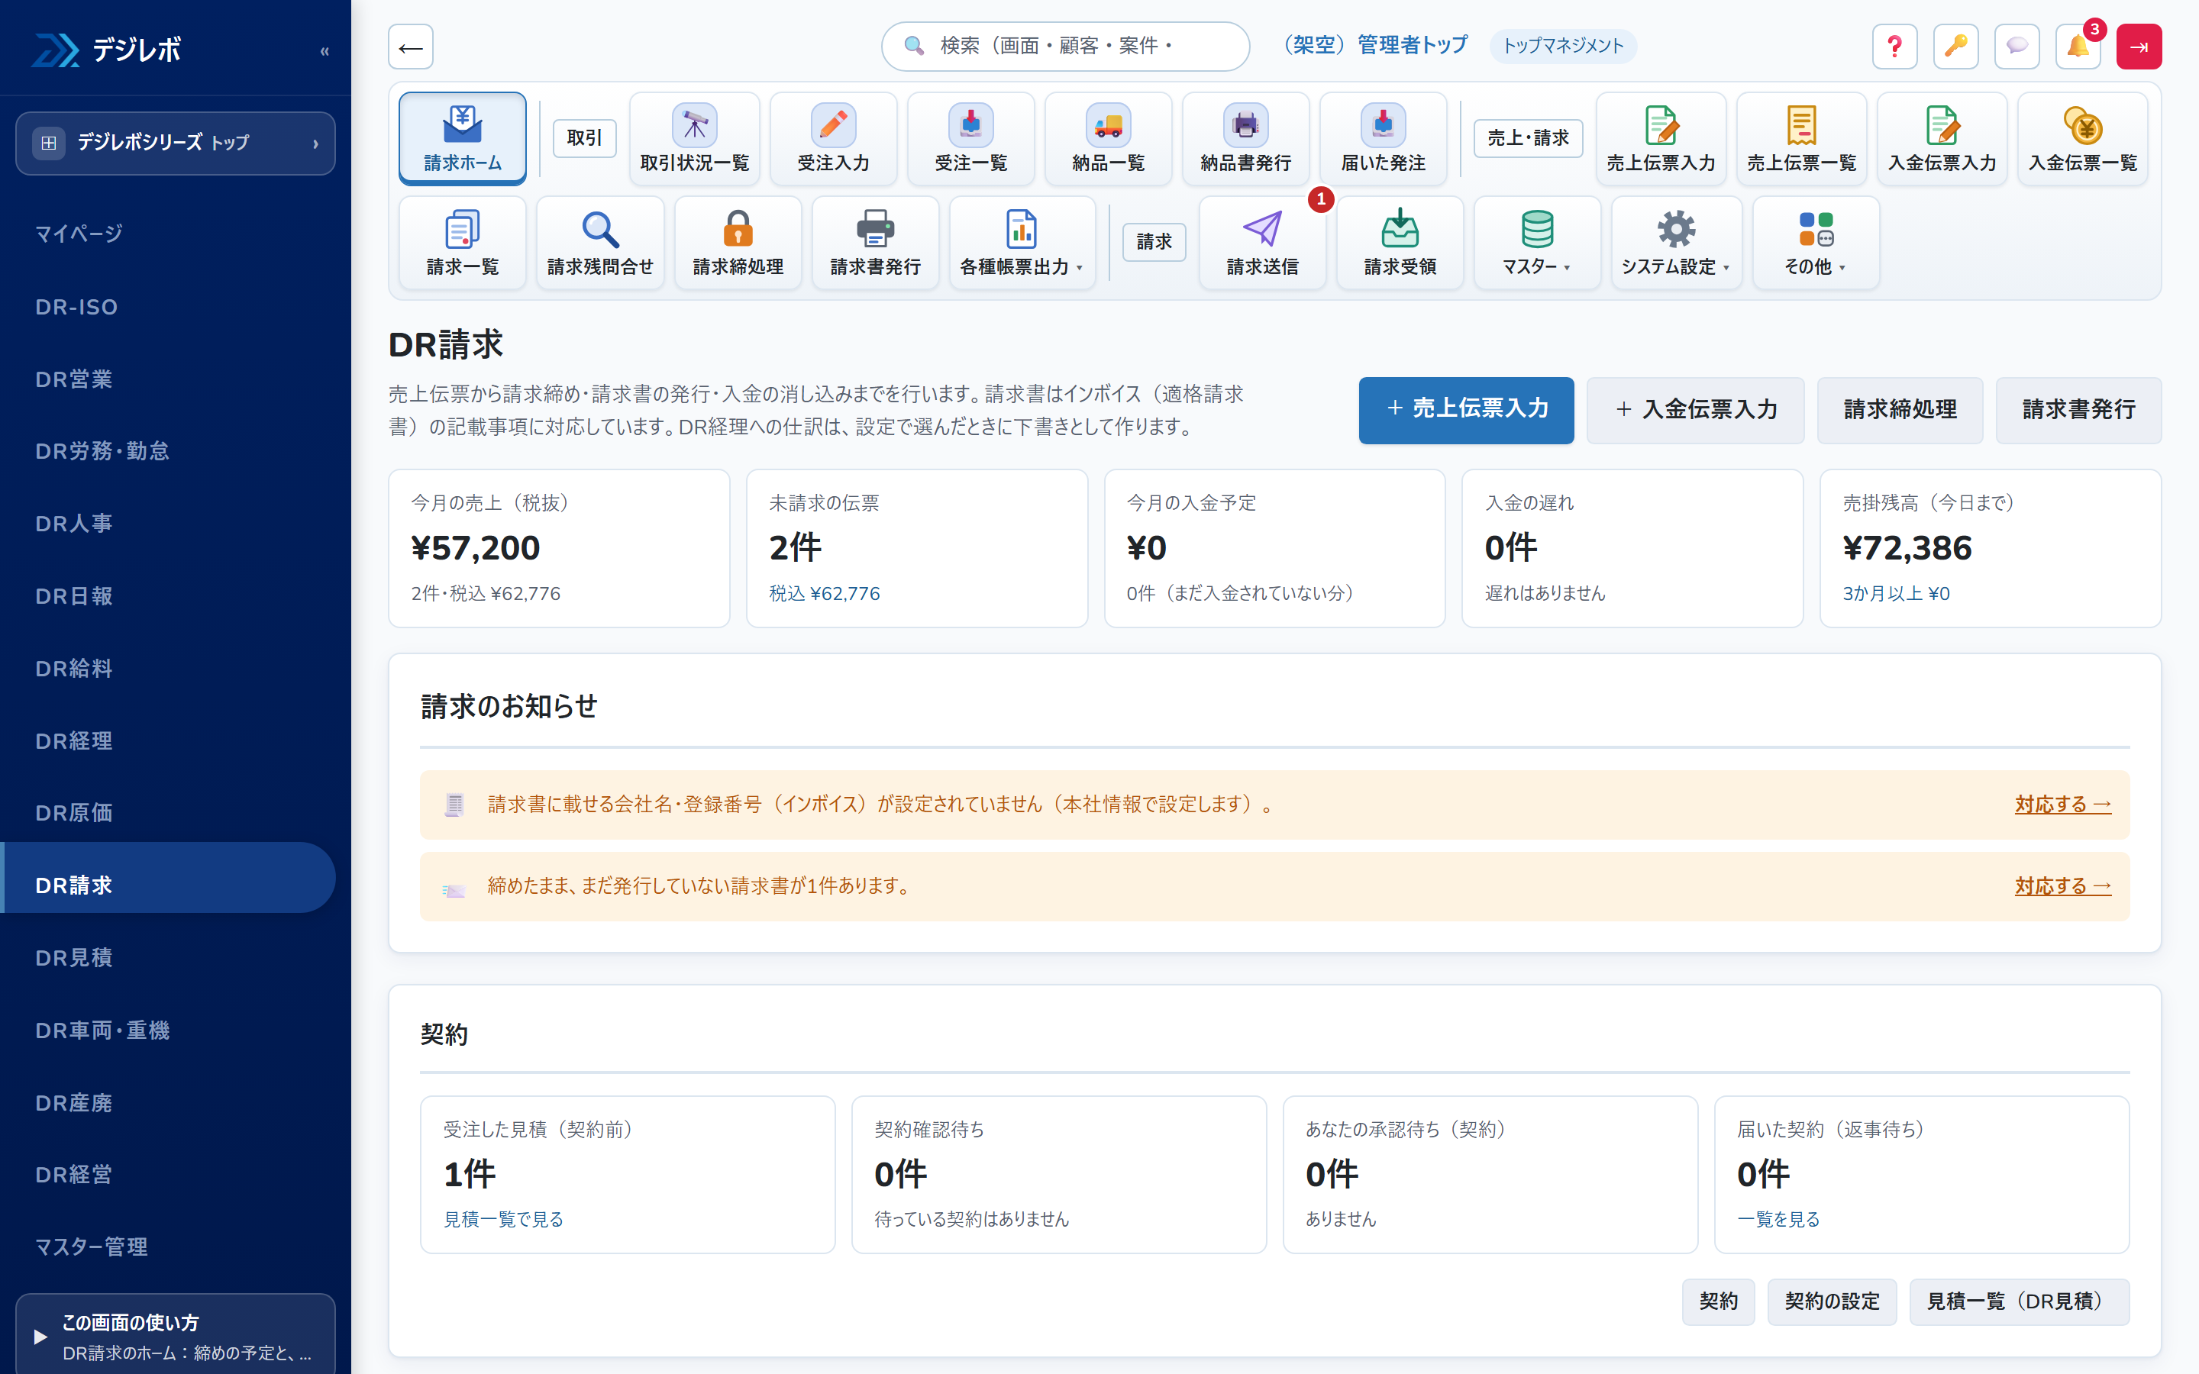Open 届いた発注 icon
Viewport: 2199px width, 1374px height.
tap(1383, 138)
